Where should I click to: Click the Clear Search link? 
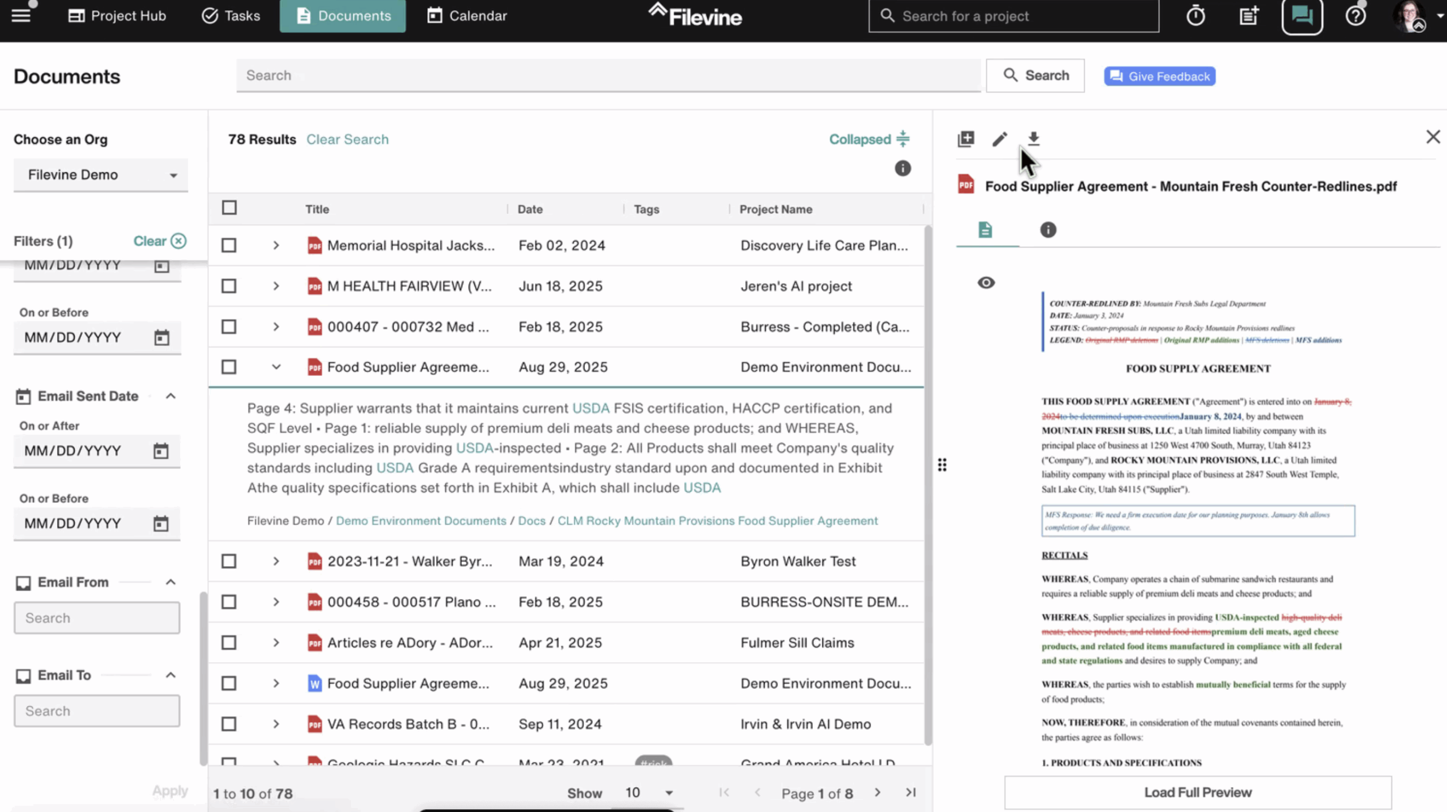[347, 140]
